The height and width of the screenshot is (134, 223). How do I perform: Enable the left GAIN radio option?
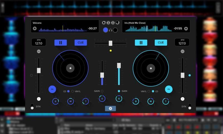click(102, 91)
